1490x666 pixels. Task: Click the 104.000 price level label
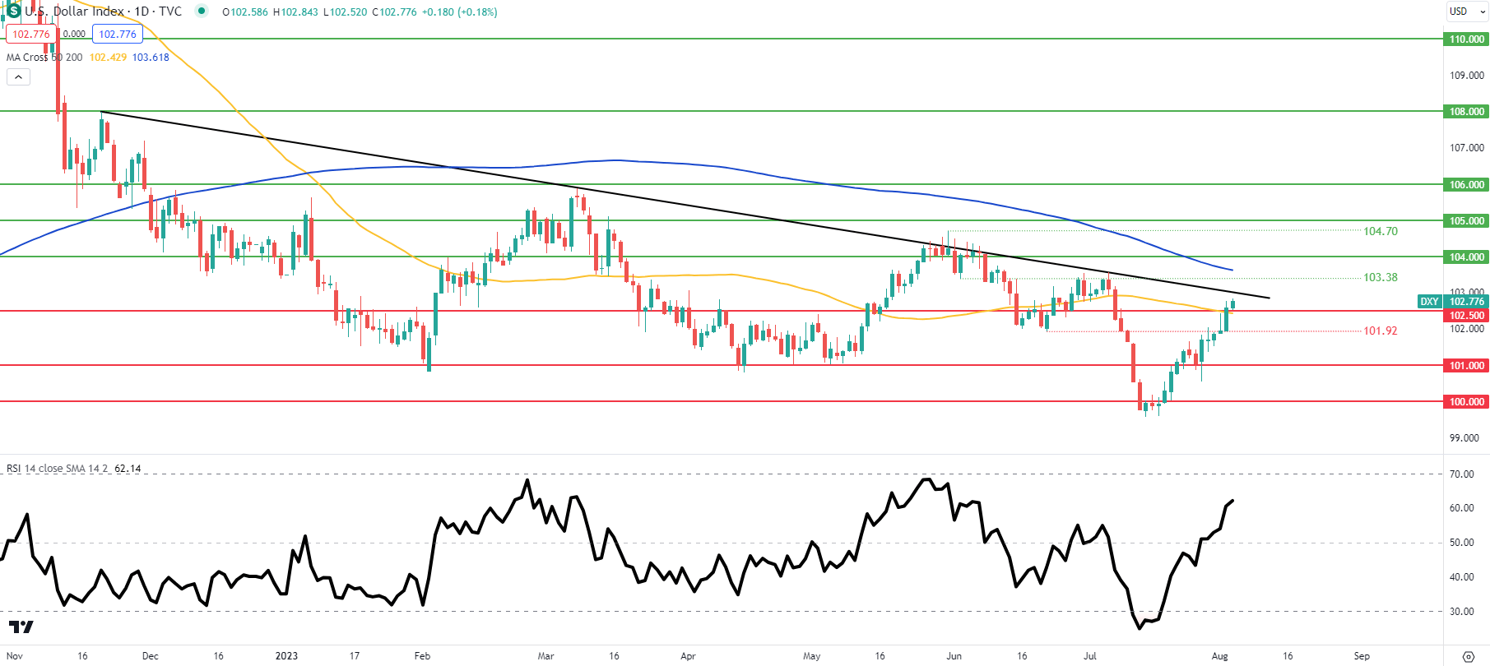[x=1466, y=257]
